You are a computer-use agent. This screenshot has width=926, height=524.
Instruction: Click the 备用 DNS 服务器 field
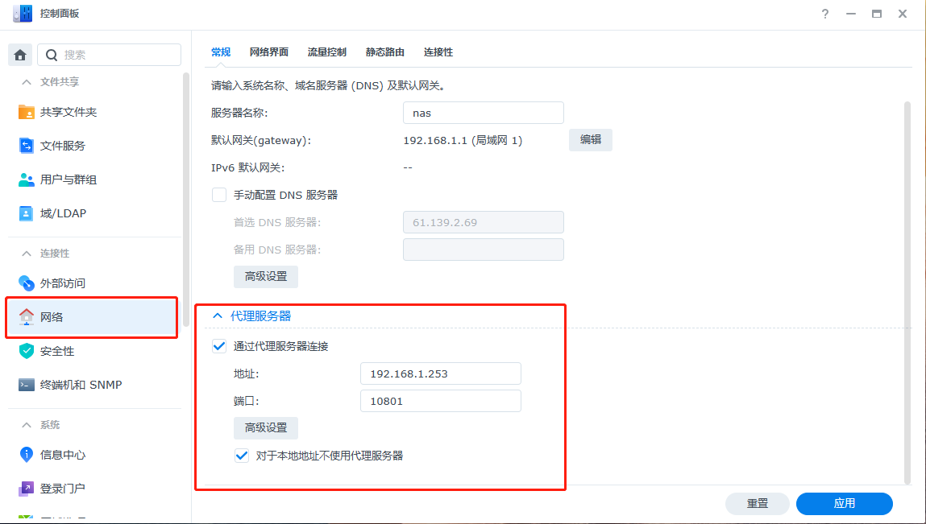coord(483,250)
